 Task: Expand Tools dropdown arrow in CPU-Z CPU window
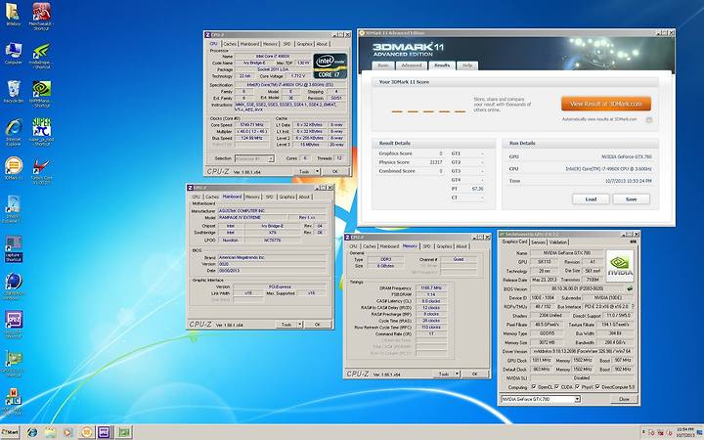pos(318,171)
